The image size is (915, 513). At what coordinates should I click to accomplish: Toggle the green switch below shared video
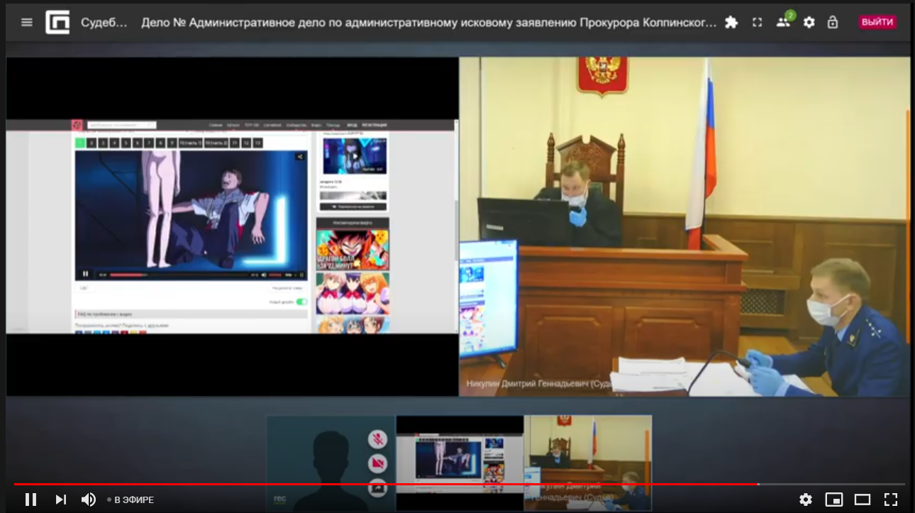[301, 302]
